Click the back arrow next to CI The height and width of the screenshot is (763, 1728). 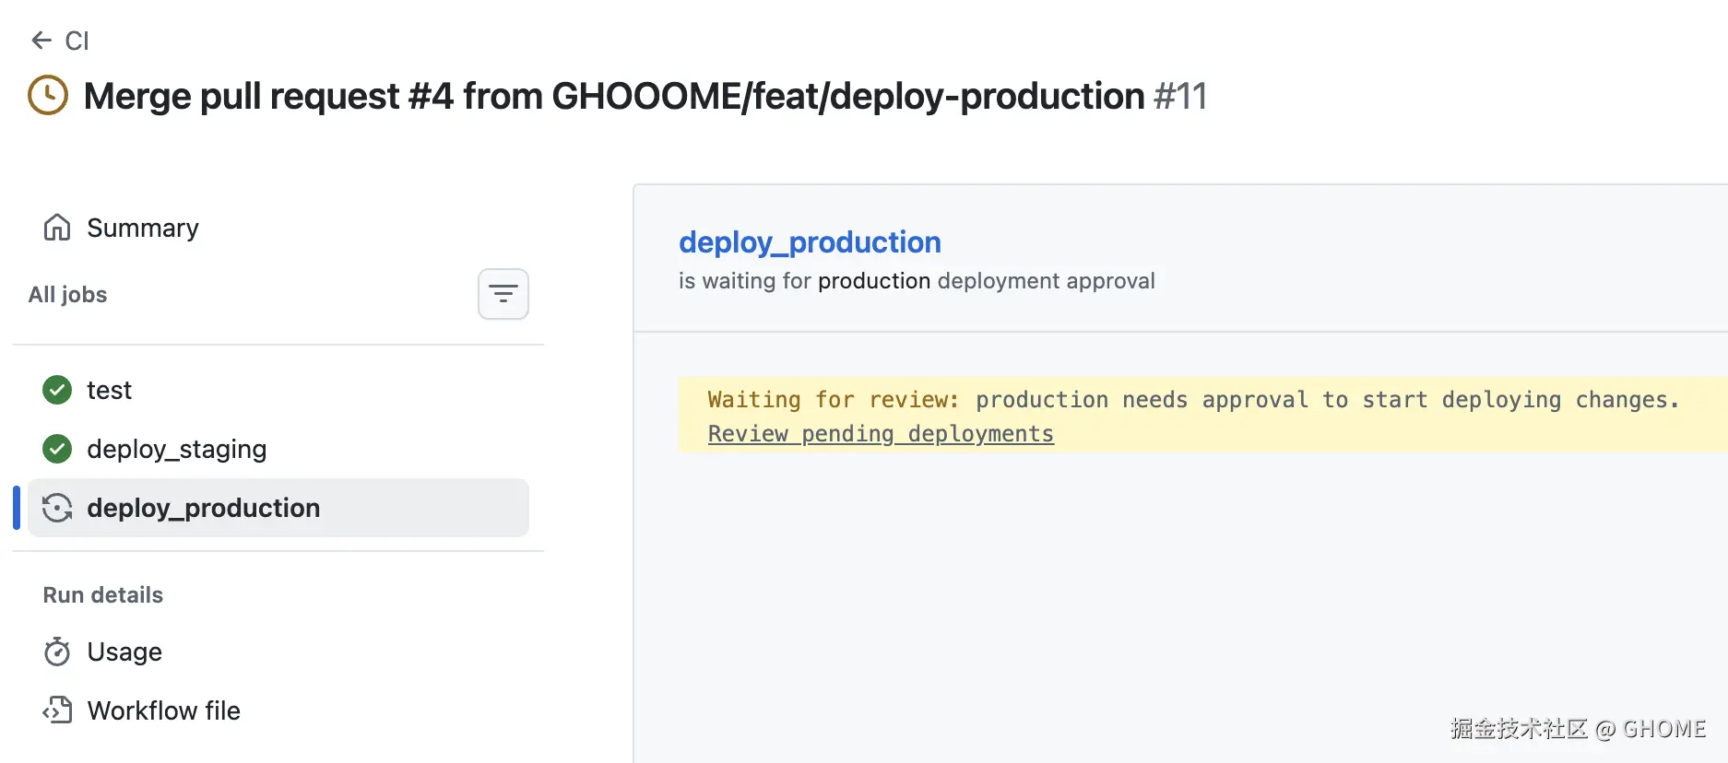[x=41, y=41]
